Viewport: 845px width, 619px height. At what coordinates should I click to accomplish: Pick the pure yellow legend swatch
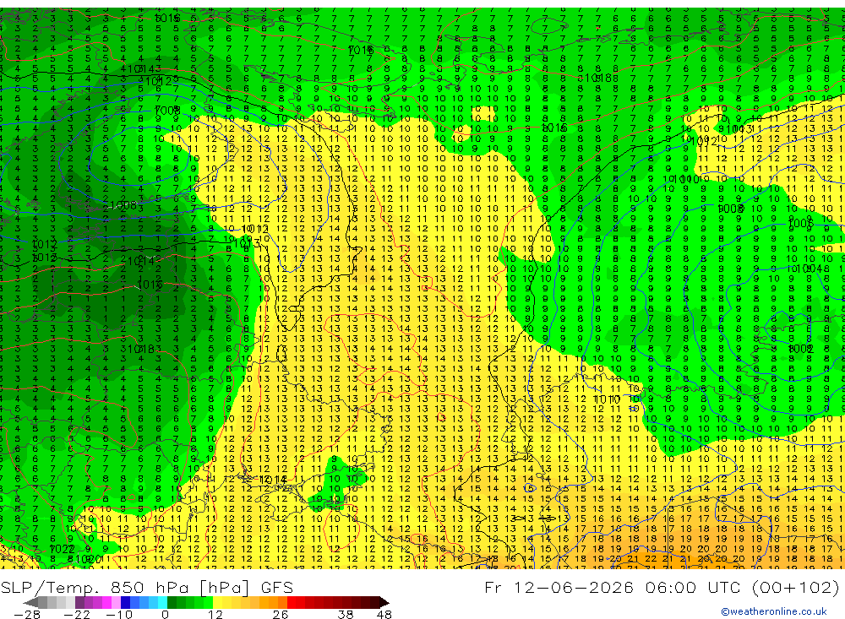[x=217, y=602]
